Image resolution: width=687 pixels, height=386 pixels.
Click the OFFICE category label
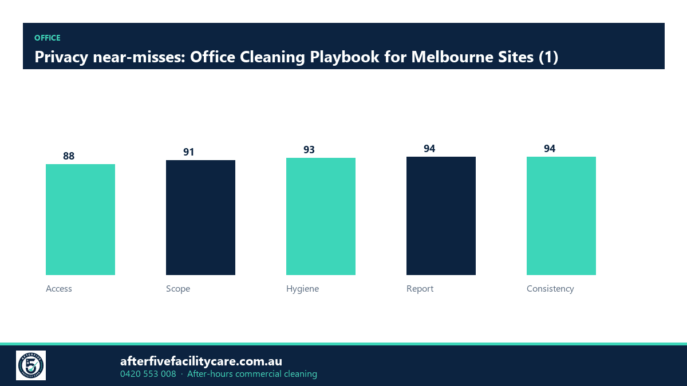tap(48, 38)
